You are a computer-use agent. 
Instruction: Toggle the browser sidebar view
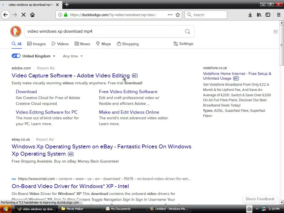(x=268, y=15)
